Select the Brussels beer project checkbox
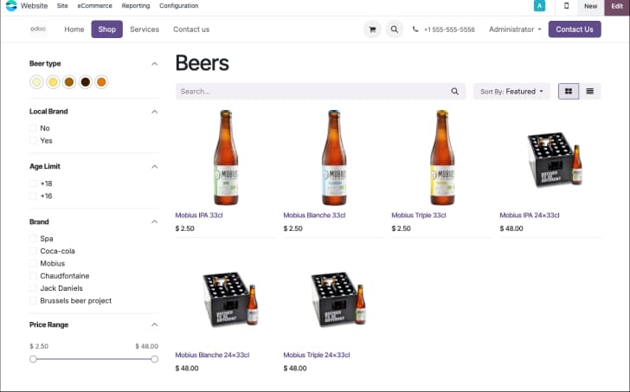Image resolution: width=630 pixels, height=392 pixels. tap(33, 301)
